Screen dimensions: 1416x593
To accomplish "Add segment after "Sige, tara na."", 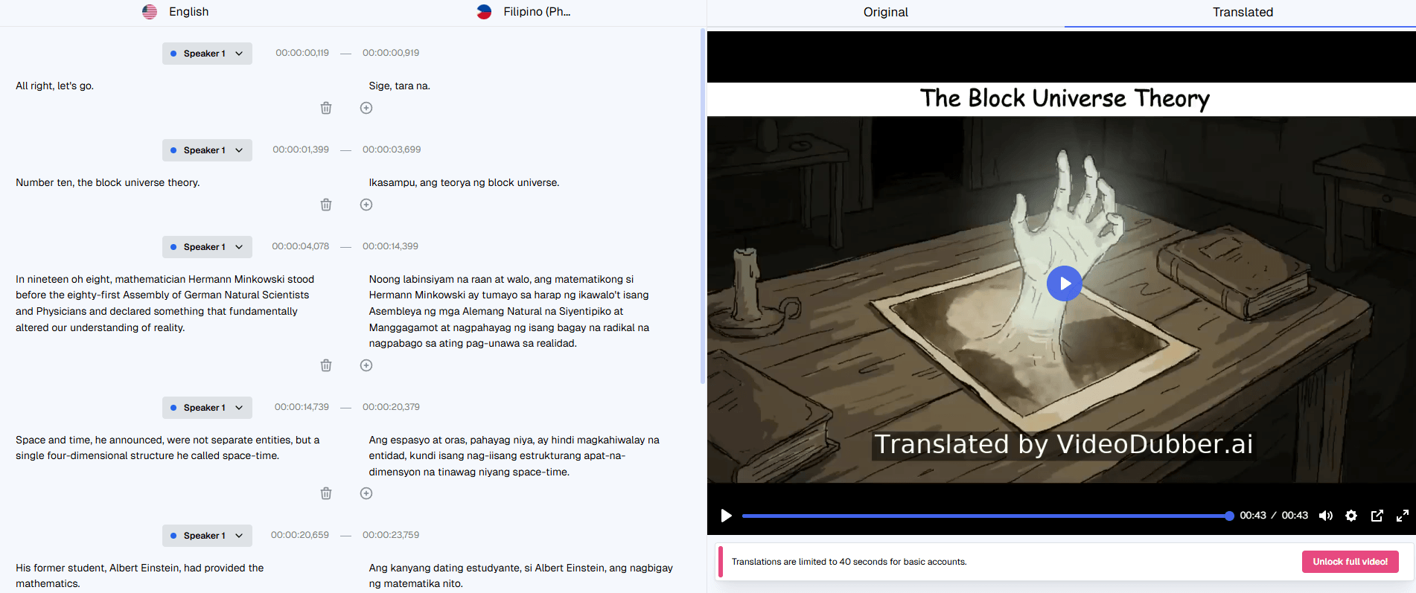I will pos(366,108).
